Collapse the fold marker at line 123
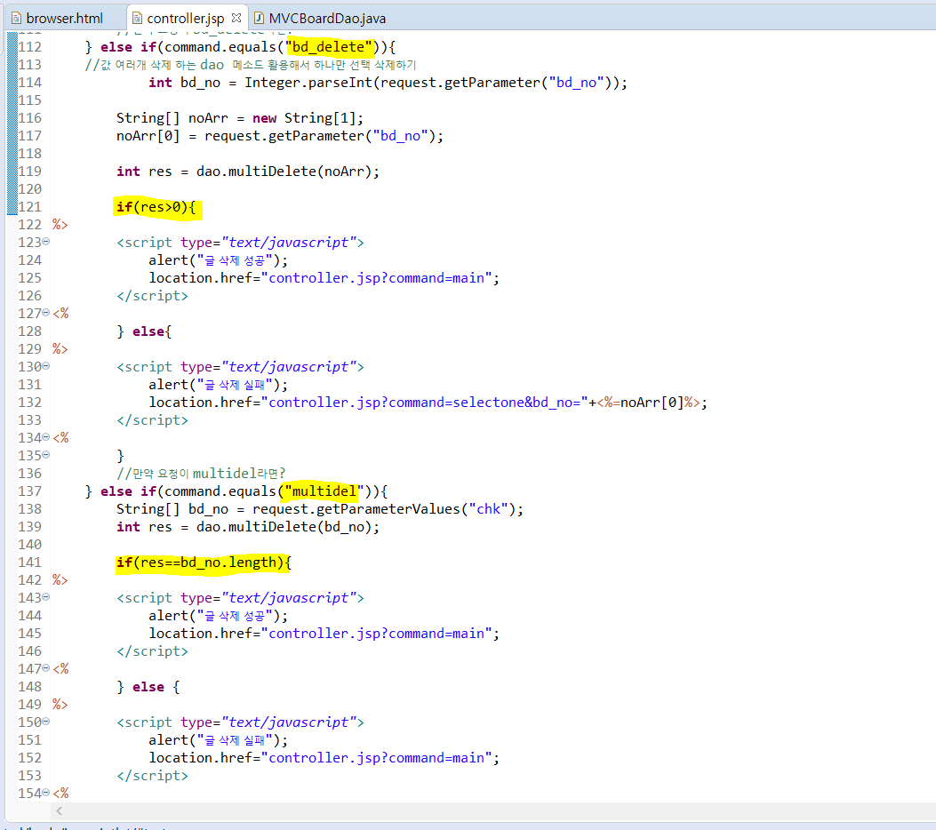Screen dimensions: 936x830 click(46, 242)
